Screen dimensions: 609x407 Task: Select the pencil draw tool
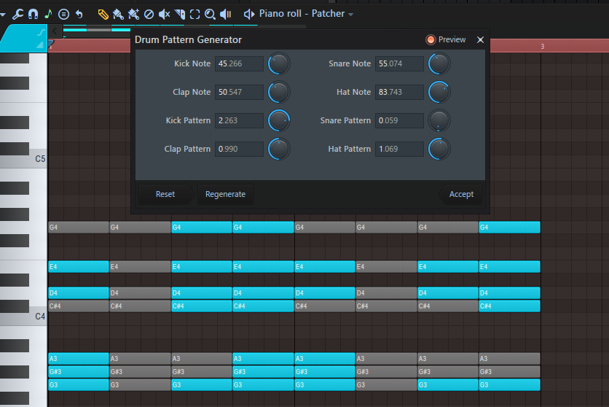(103, 14)
